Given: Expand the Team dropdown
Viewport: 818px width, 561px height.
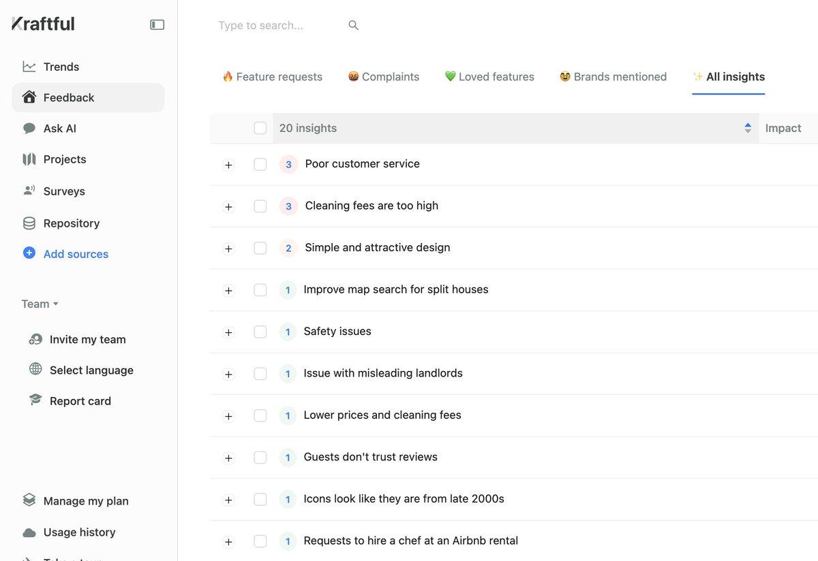Looking at the screenshot, I should (39, 304).
